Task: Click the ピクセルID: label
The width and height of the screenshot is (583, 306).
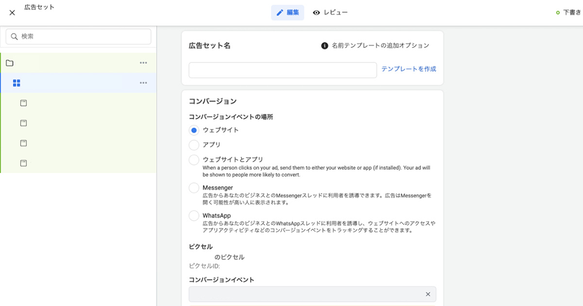Action: (205, 266)
